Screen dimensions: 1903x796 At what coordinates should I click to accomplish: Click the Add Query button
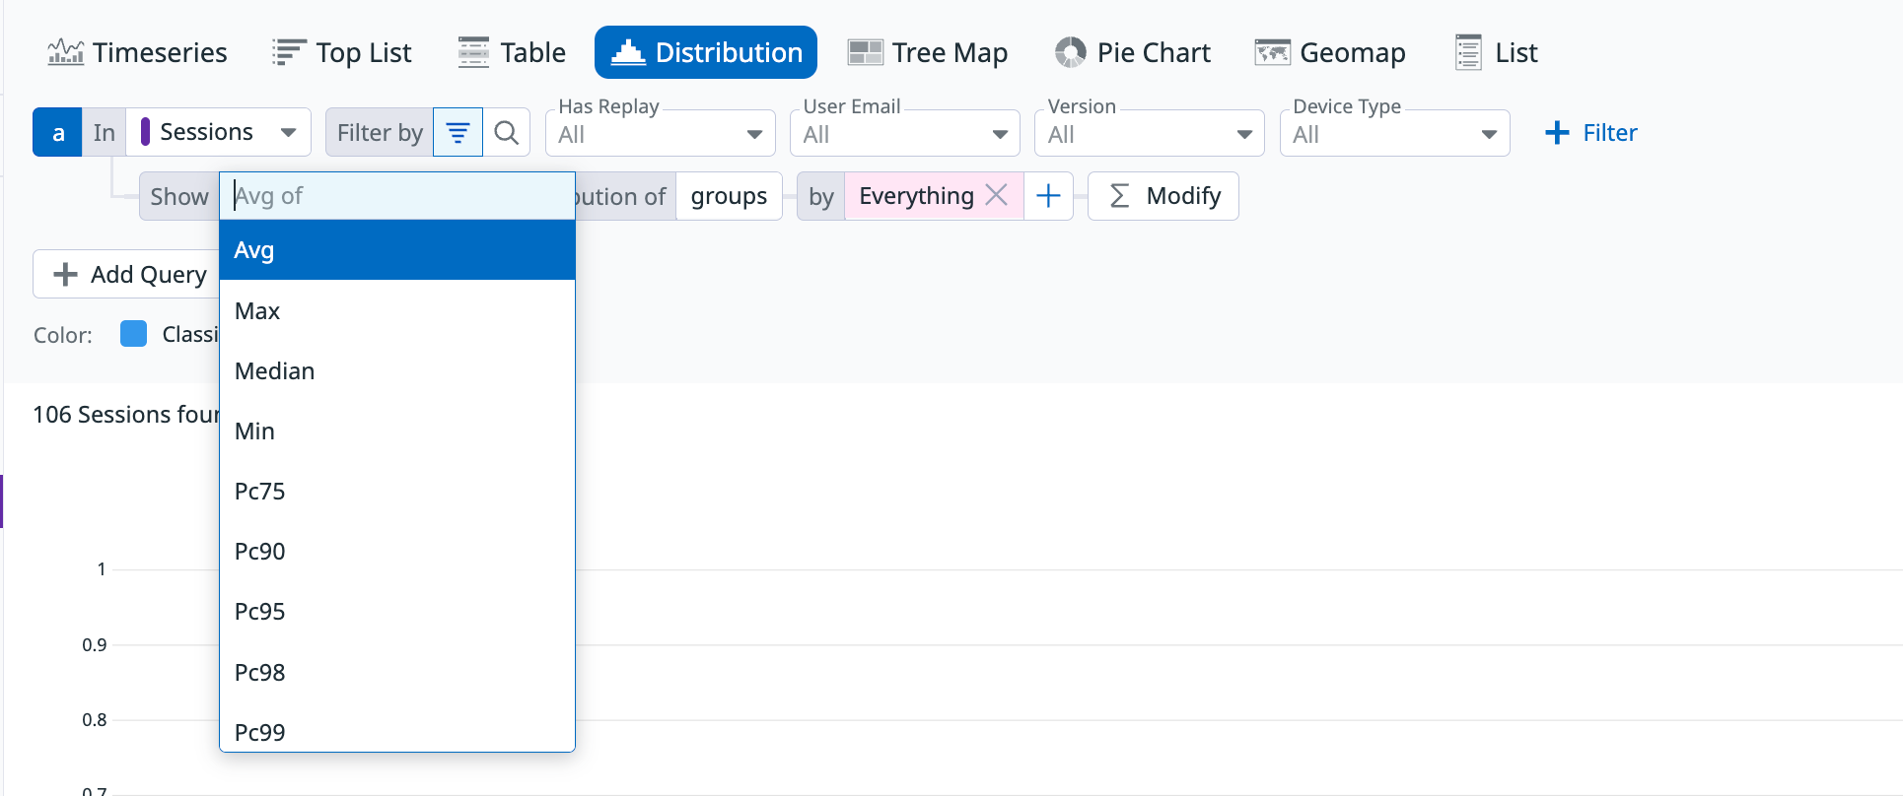[x=129, y=274]
